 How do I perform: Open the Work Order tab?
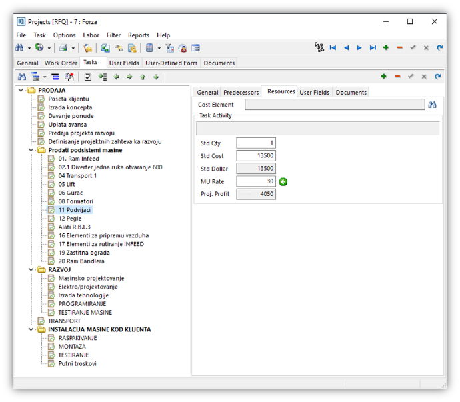(x=61, y=63)
